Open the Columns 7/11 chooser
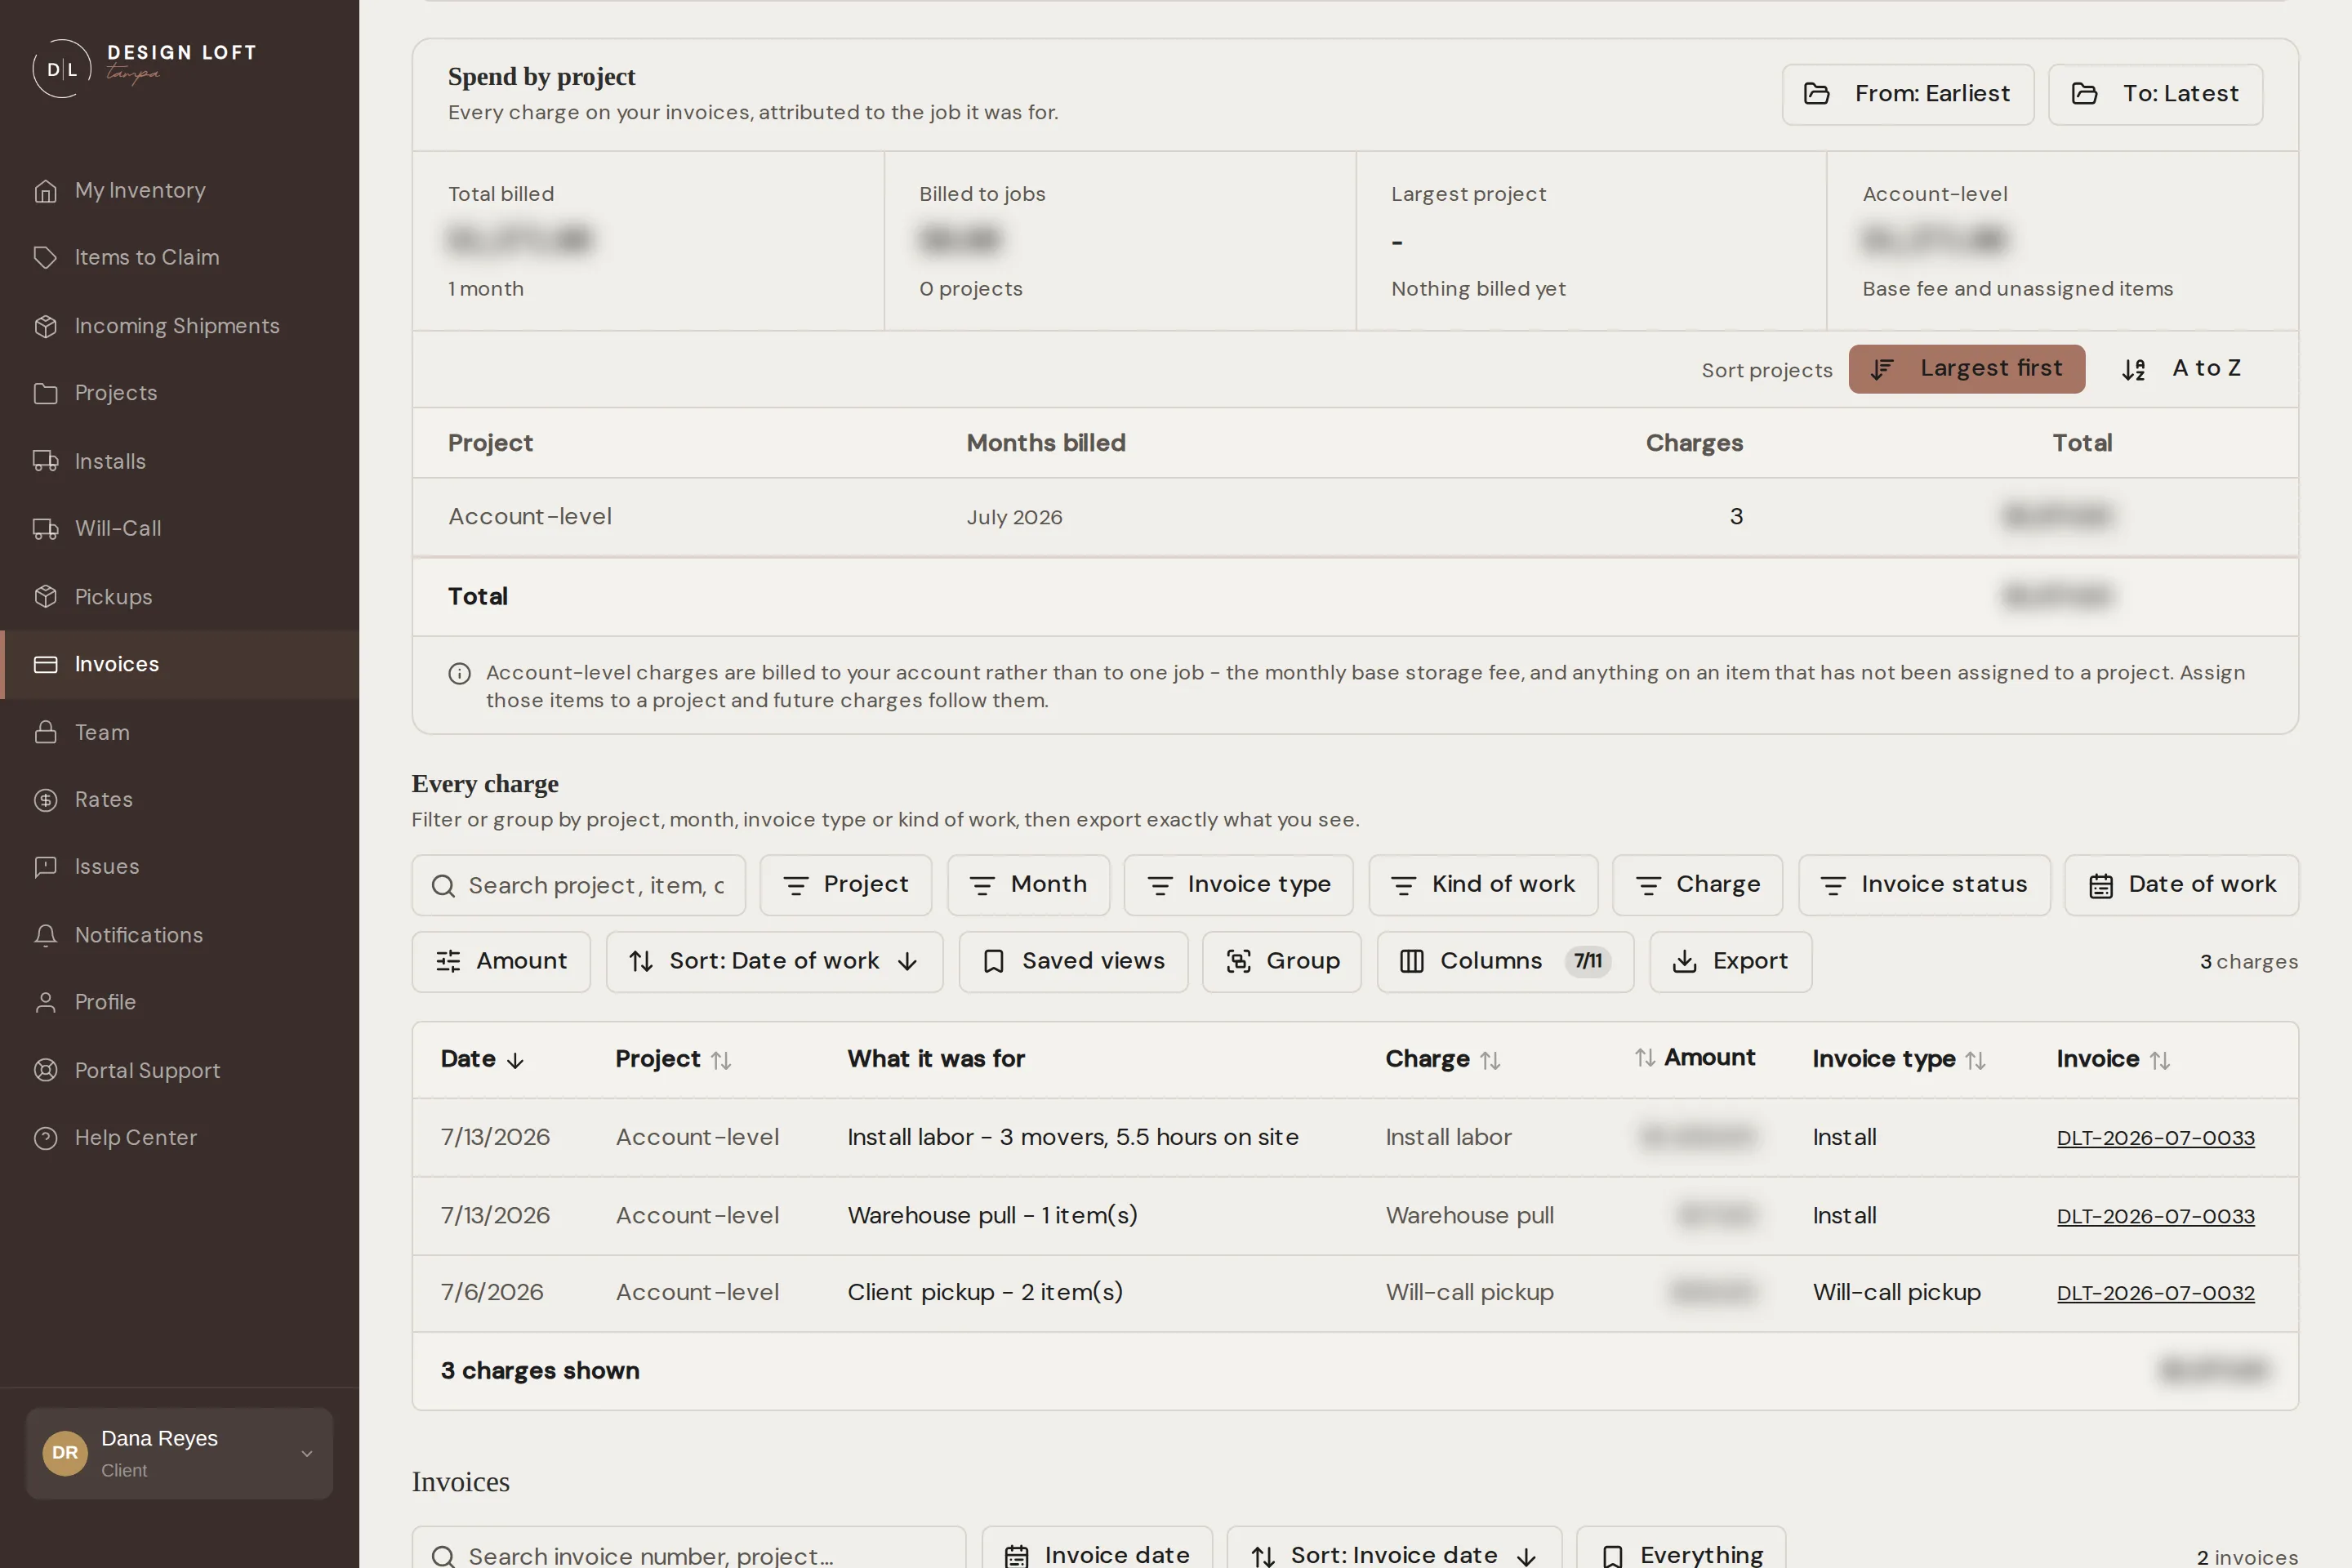This screenshot has height=1568, width=2352. click(x=1505, y=962)
